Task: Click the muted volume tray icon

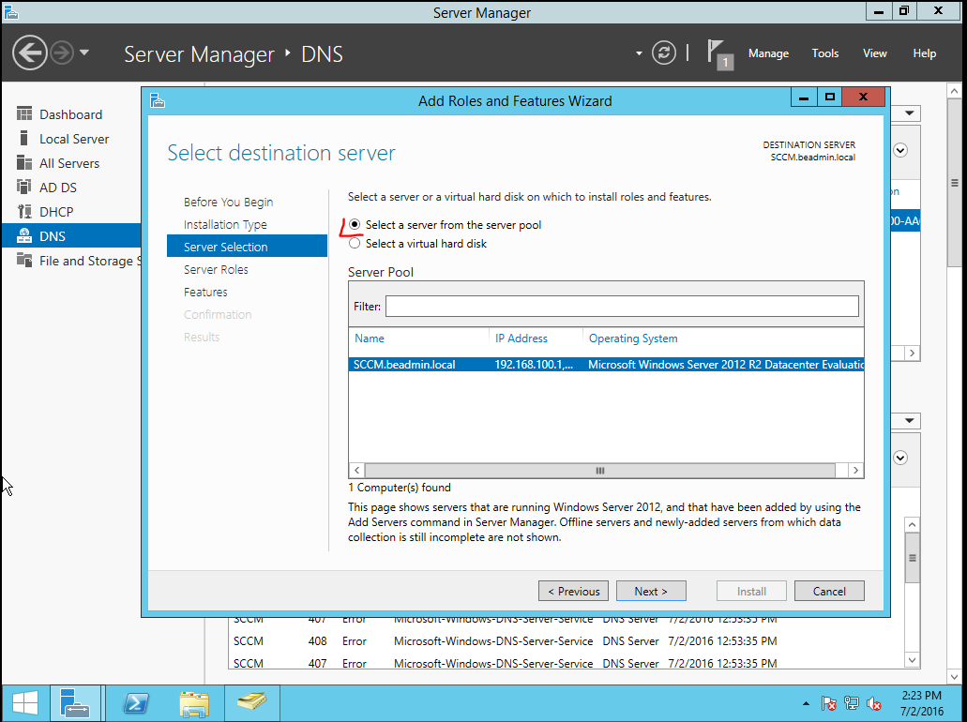Action: pos(874,703)
